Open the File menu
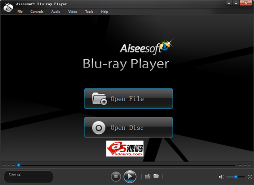The image size is (254, 185). tap(20, 12)
